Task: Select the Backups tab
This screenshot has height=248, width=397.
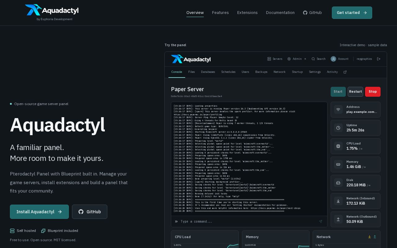Action: pyautogui.click(x=261, y=72)
